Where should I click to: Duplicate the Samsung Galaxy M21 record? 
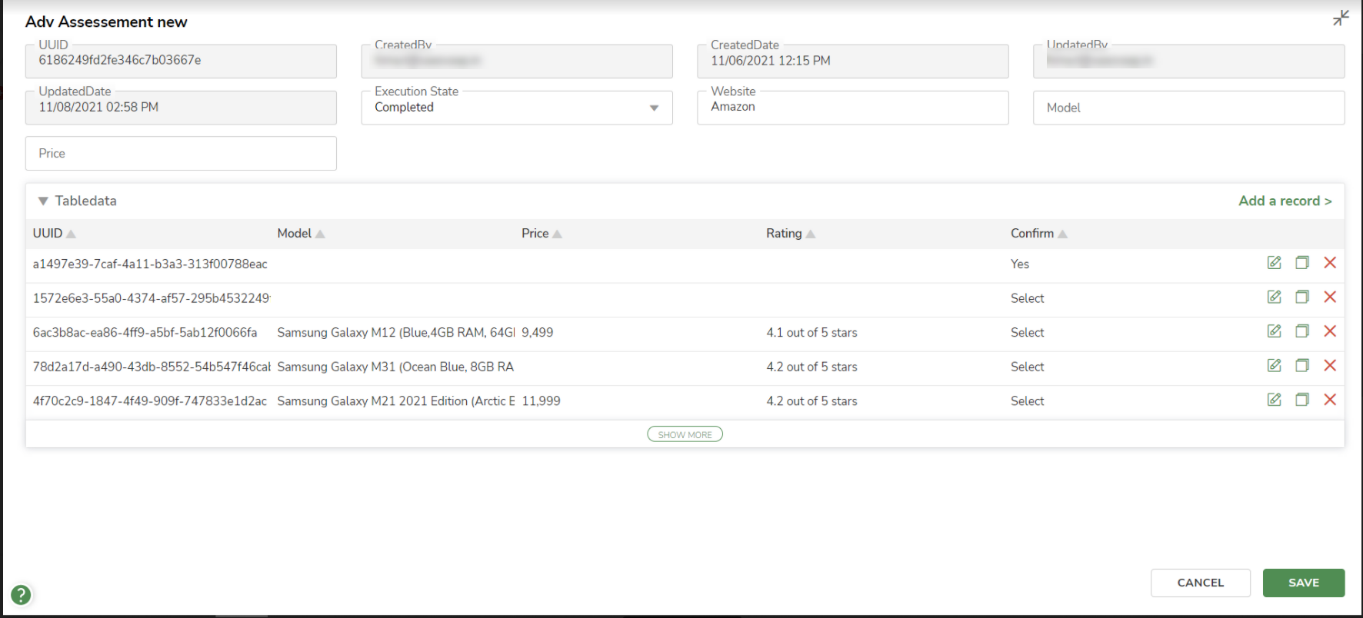pos(1301,400)
